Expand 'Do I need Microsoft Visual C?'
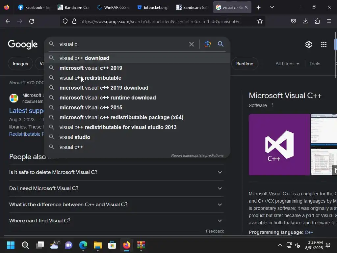This screenshot has height=253, width=337. [116, 188]
